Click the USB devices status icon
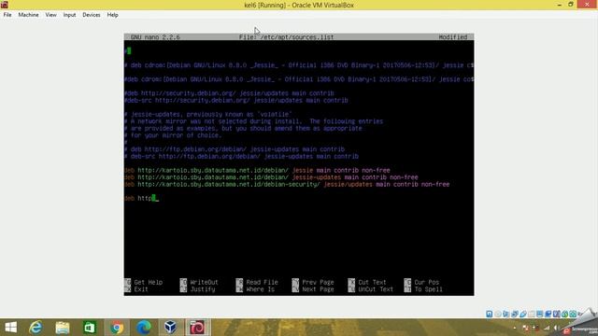598x336 pixels. click(x=523, y=314)
